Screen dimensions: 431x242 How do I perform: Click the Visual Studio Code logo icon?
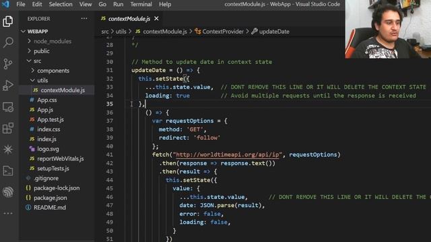click(x=5, y=4)
